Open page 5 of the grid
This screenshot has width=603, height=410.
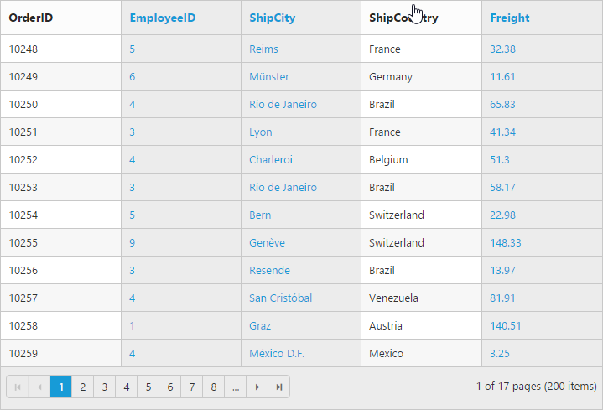coord(148,387)
